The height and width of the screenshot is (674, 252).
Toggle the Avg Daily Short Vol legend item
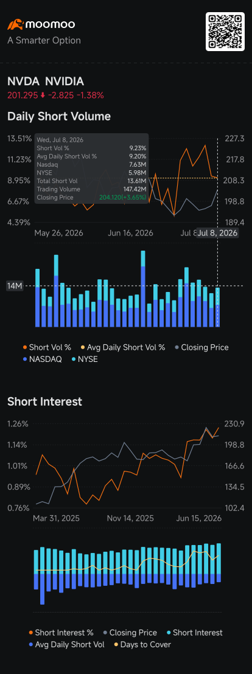pyautogui.click(x=67, y=645)
